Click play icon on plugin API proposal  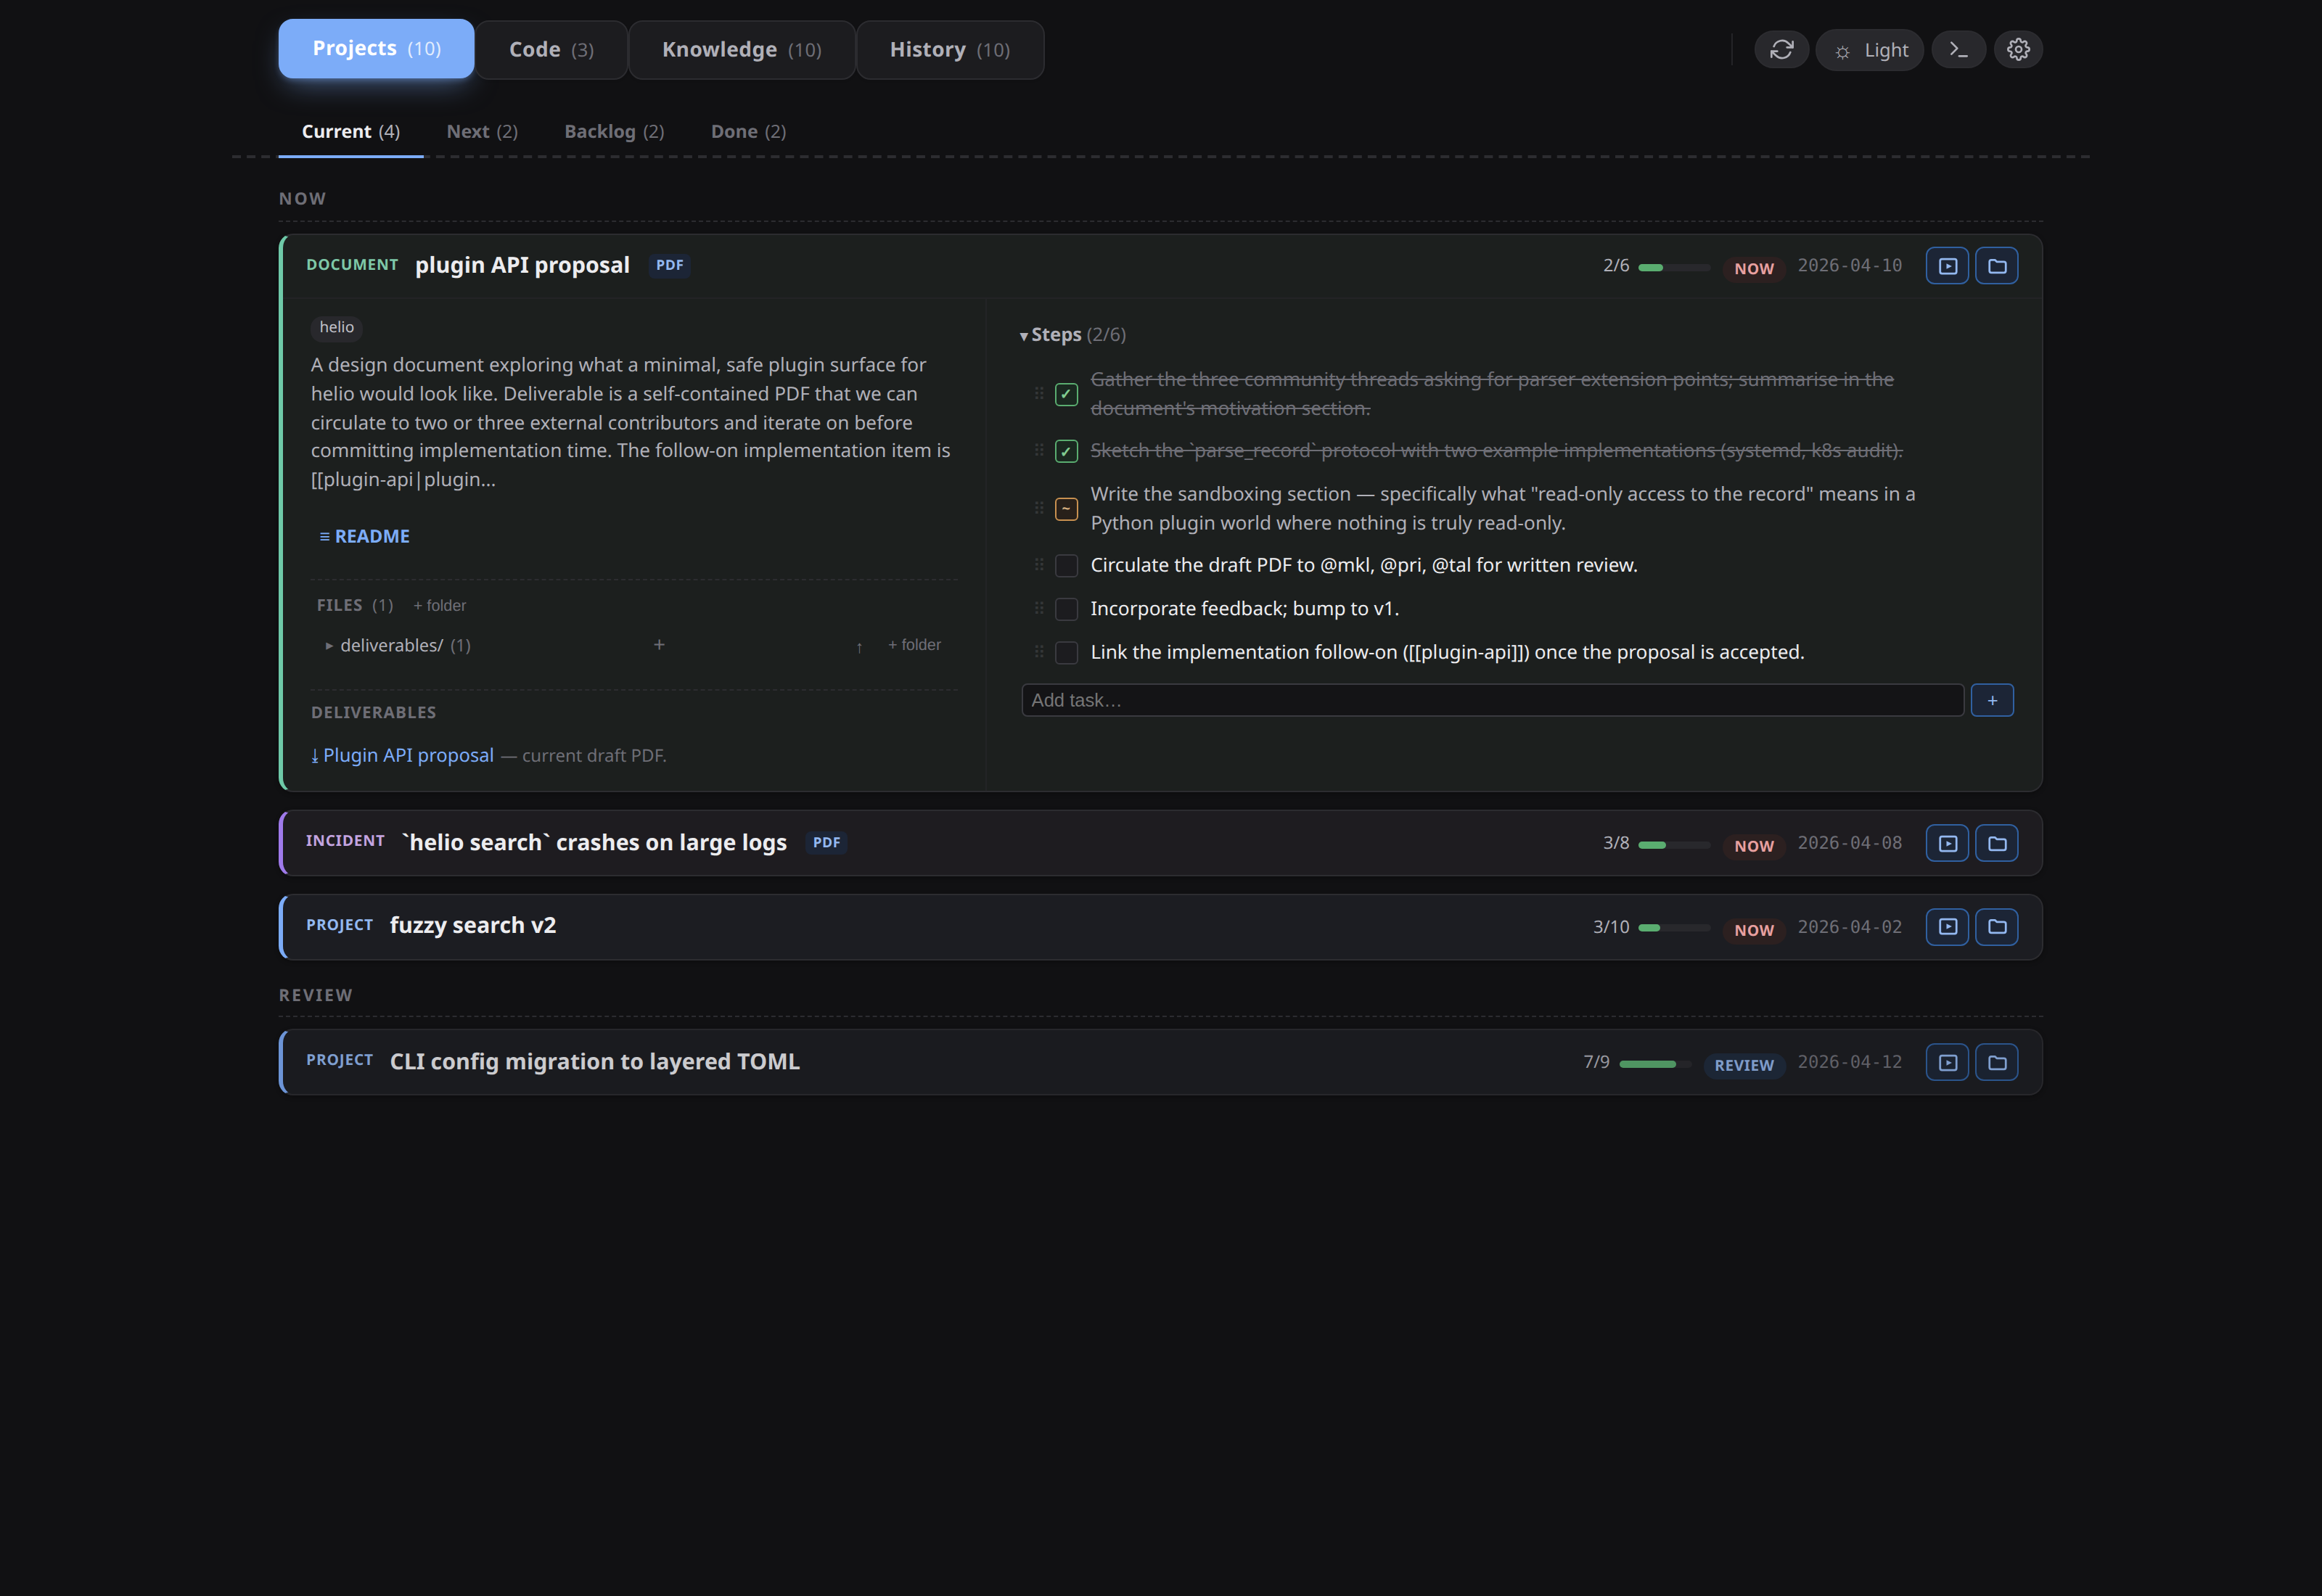(1947, 266)
